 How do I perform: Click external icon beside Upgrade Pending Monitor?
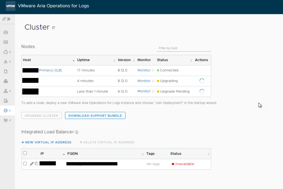[x=153, y=92]
